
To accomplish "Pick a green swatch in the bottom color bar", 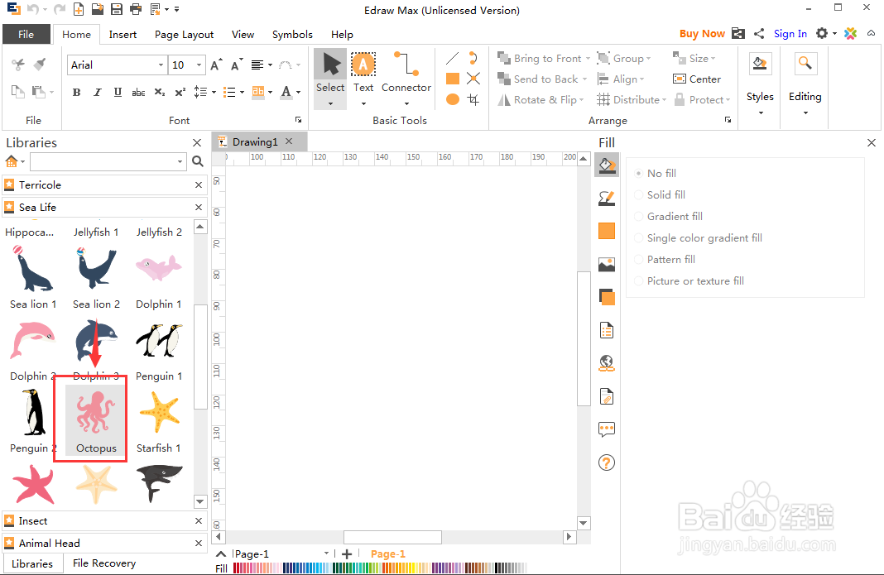I will tap(340, 568).
